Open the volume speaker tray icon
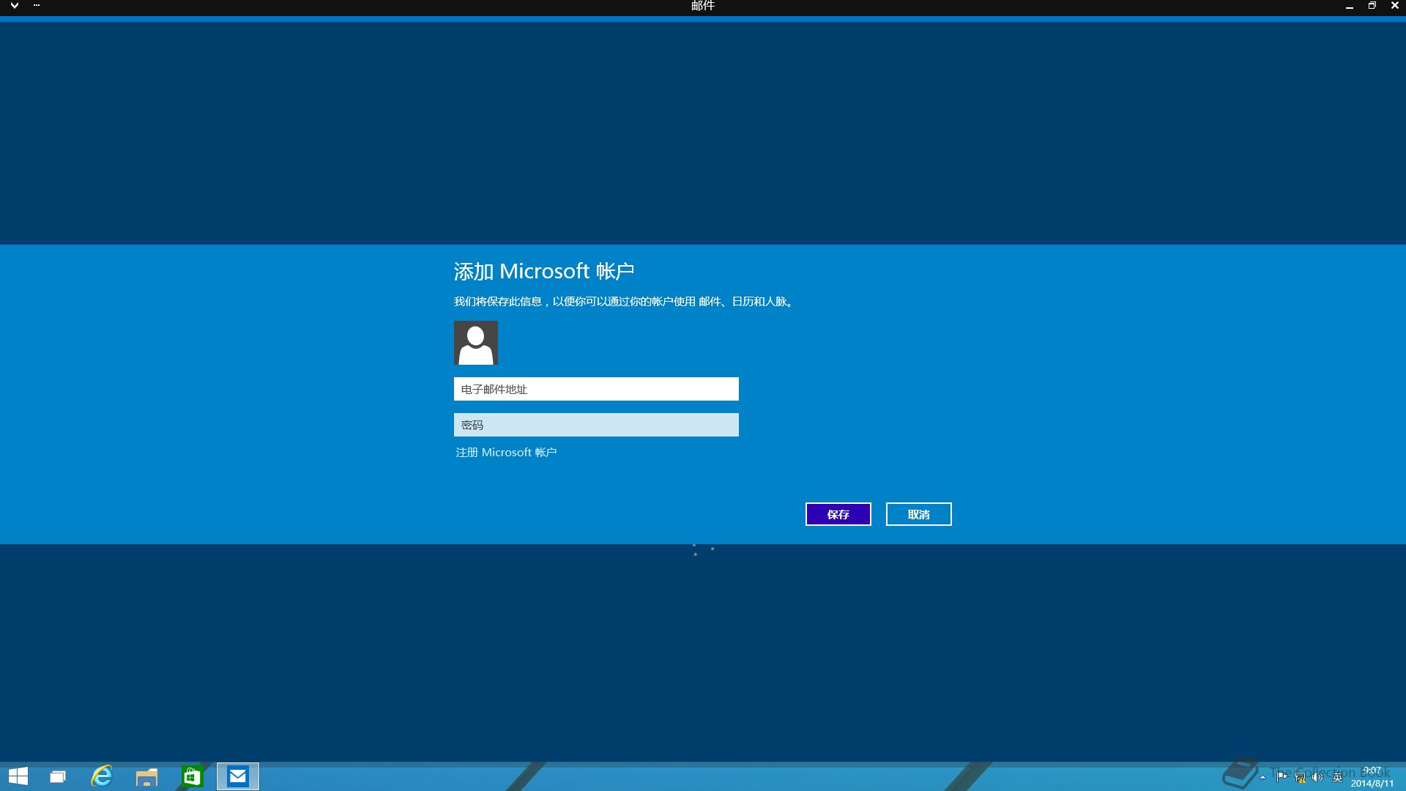 [x=1318, y=778]
